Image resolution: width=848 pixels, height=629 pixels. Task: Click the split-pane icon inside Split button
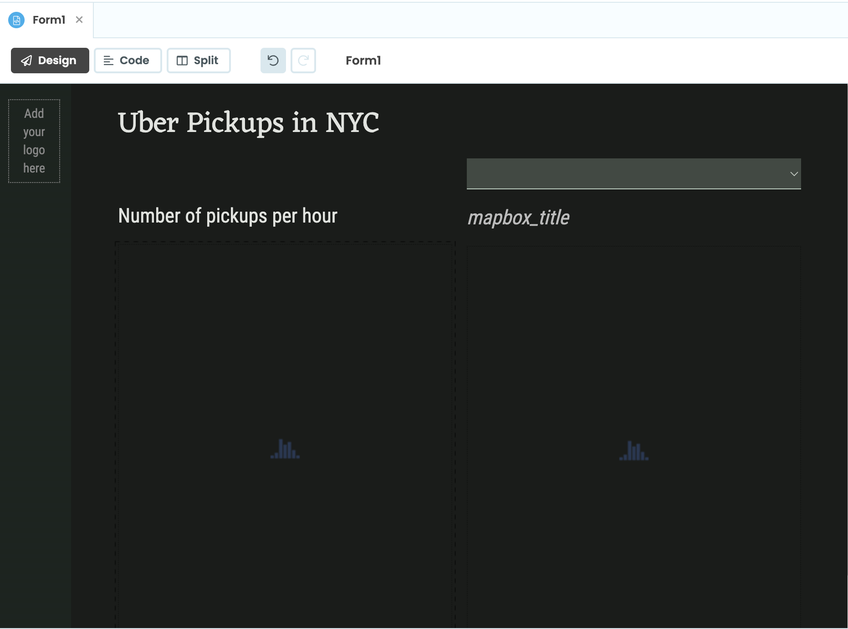(182, 60)
